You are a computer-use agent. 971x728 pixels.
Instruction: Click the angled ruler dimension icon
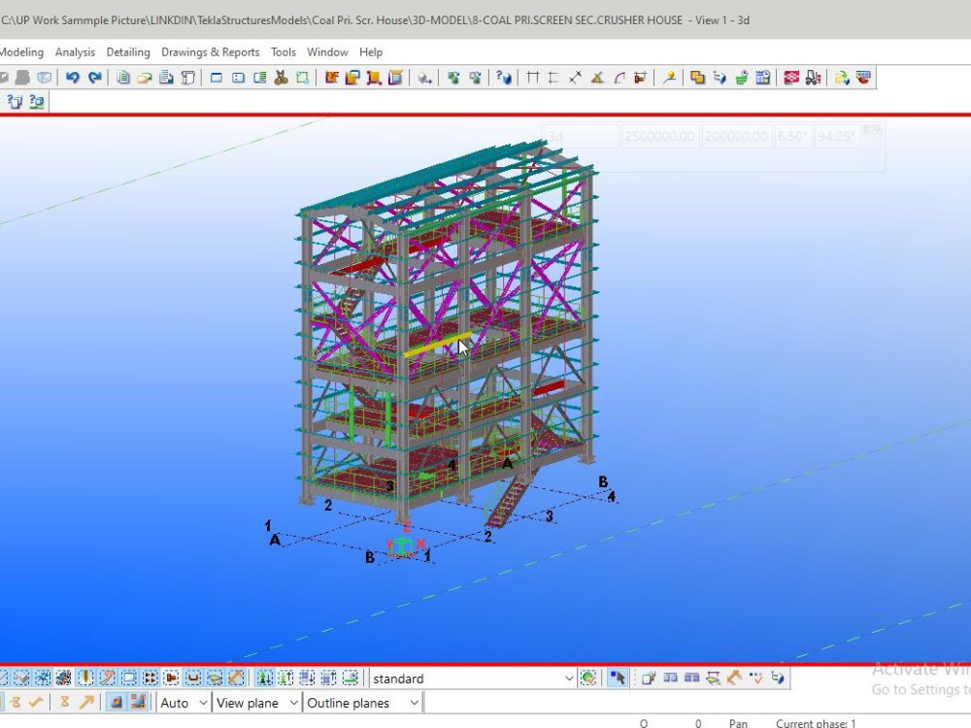point(575,78)
